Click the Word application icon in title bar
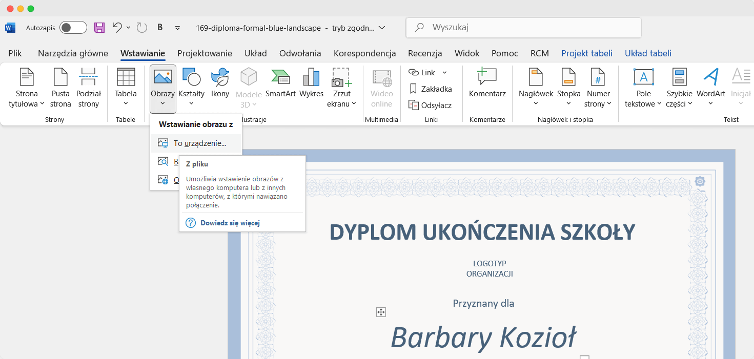 10,28
